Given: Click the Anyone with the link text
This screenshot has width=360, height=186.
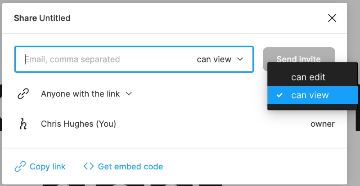Looking at the screenshot, I should tap(81, 94).
